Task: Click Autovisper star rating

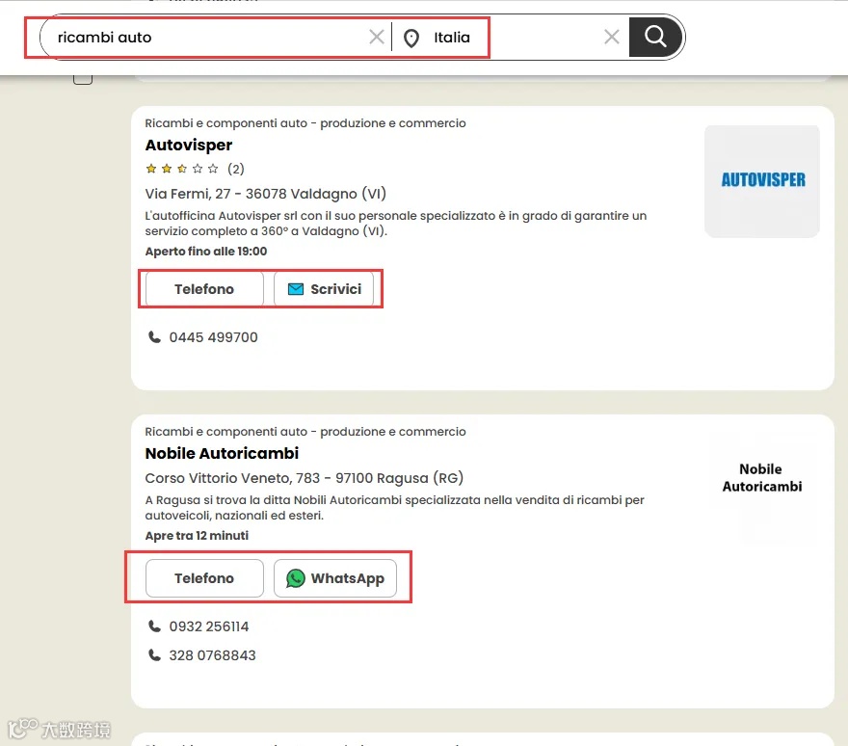Action: [182, 169]
